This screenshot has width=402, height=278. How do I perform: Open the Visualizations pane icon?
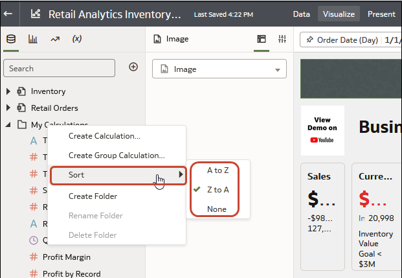[x=32, y=39]
